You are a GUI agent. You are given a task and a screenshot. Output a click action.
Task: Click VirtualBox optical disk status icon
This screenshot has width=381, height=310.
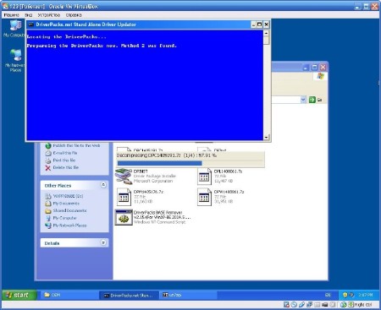tap(294, 305)
